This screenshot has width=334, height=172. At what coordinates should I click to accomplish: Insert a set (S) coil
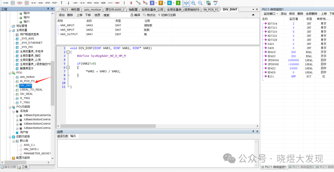(96, 3)
